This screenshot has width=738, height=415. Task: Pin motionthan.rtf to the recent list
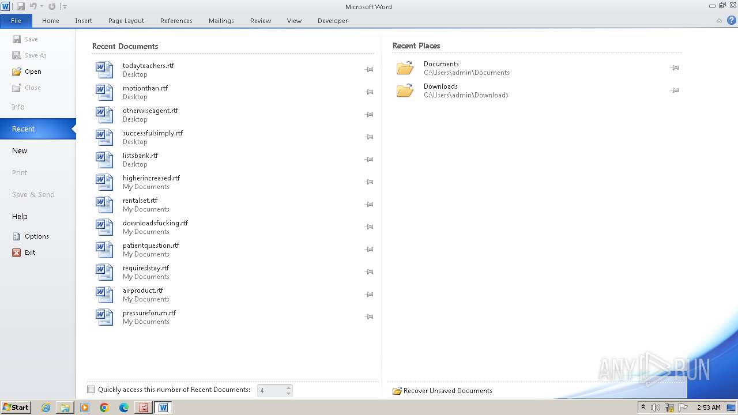tap(369, 92)
